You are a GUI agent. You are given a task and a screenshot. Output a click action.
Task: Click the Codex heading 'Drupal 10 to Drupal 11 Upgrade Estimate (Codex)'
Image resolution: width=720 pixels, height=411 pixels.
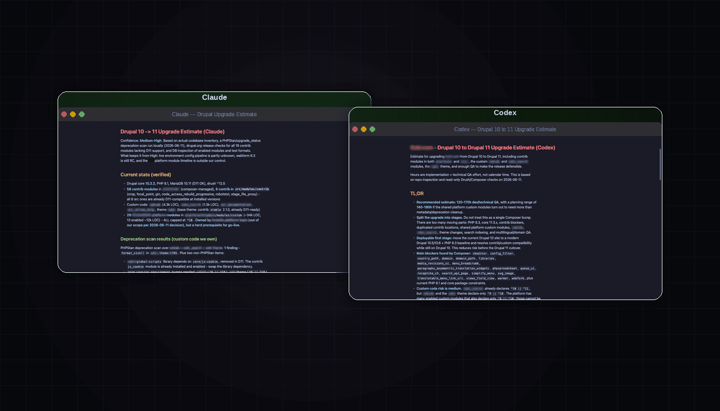tap(496, 147)
